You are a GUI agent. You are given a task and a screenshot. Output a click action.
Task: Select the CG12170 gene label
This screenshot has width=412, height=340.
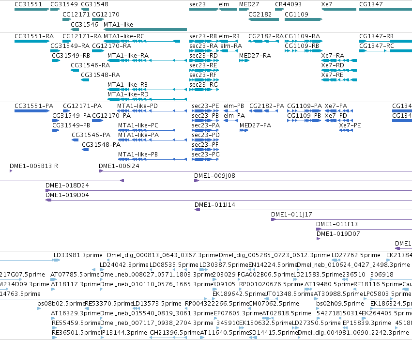[106, 14]
